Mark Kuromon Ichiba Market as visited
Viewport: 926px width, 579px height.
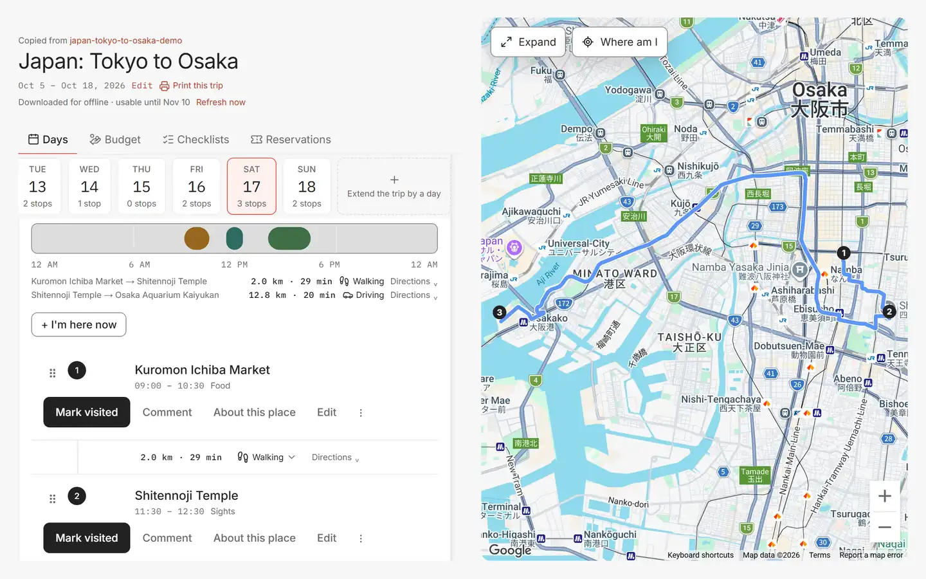pyautogui.click(x=87, y=412)
